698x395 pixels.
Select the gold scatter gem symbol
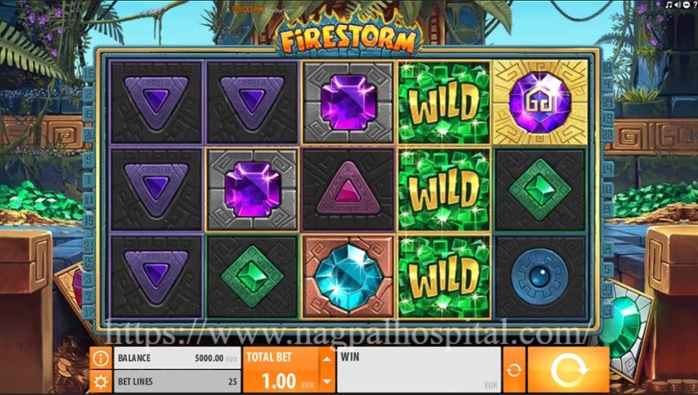(540, 102)
